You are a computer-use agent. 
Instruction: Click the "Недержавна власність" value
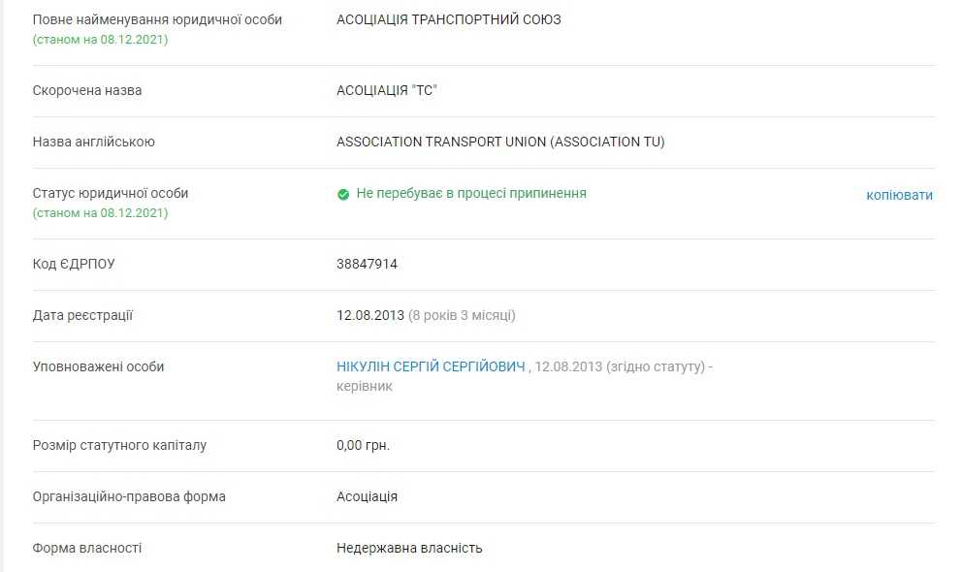coord(409,548)
